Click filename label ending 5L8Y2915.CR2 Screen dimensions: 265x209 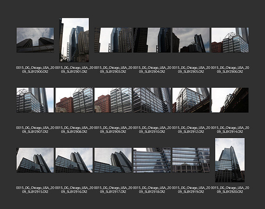click(35, 190)
